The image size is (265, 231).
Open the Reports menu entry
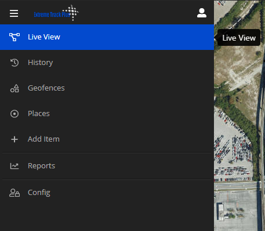(x=107, y=166)
